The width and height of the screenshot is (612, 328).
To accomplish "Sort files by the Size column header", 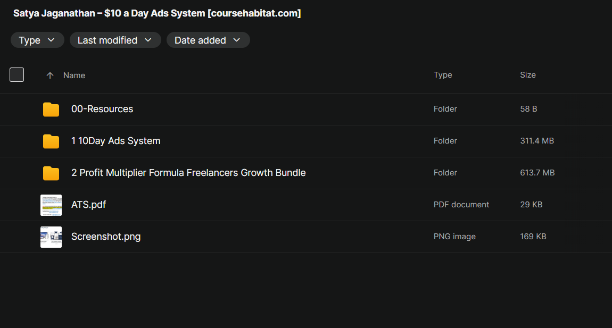I will 528,75.
